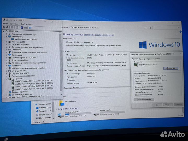Click Звуковые, игровые и видеоустройства icon
The width and height of the screenshot is (188, 141).
10,47
